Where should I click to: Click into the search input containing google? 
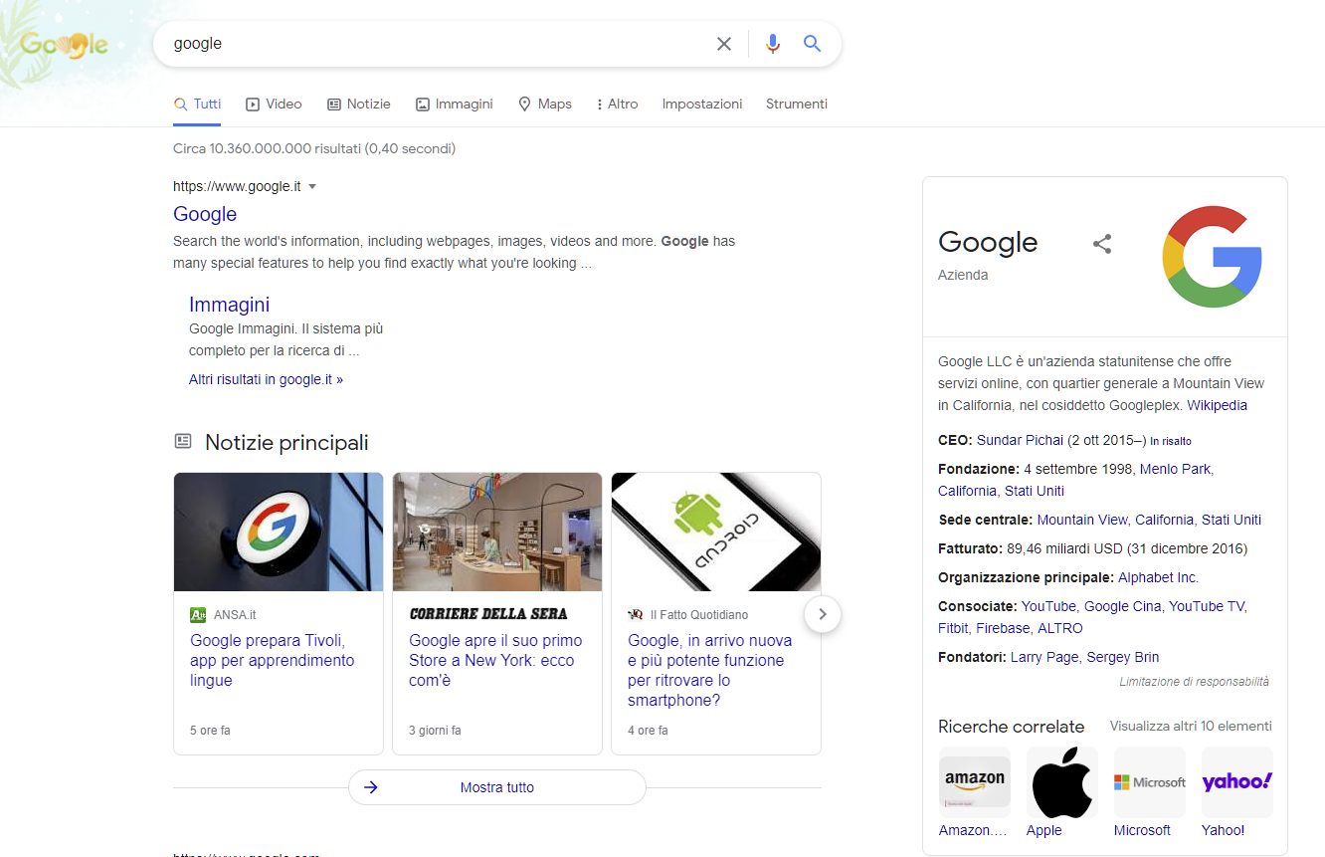pos(438,44)
